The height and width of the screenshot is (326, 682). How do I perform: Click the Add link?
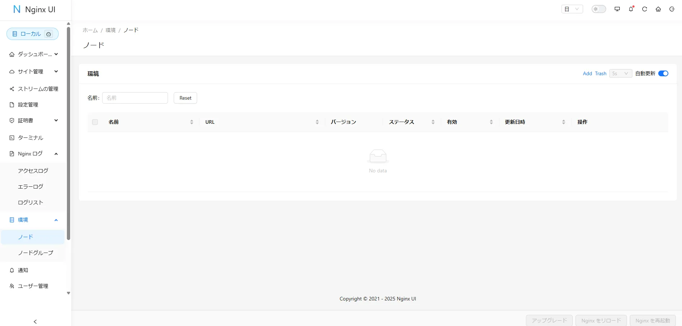[x=587, y=73]
